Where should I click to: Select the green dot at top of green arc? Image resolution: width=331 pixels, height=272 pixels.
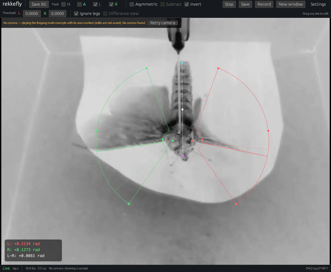pyautogui.click(x=147, y=68)
